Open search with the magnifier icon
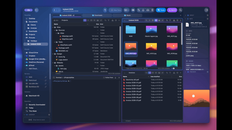232x130 pixels. pos(180,10)
